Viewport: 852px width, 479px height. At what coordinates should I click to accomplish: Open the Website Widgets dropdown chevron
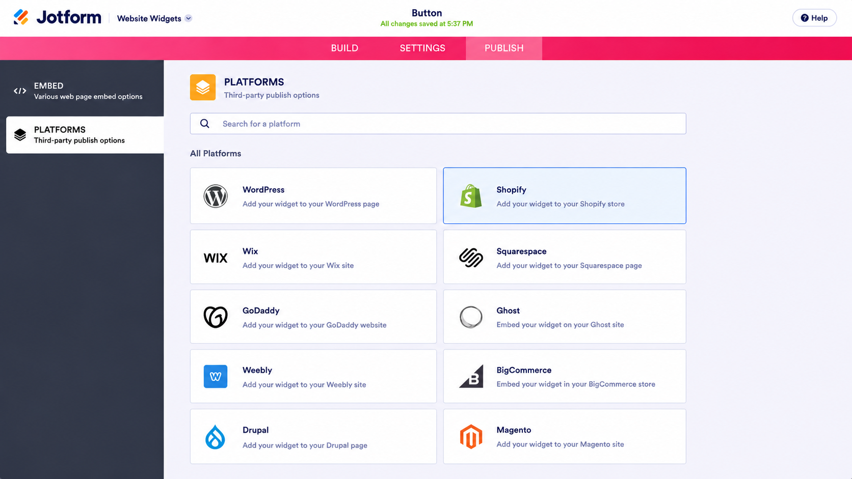(x=189, y=18)
